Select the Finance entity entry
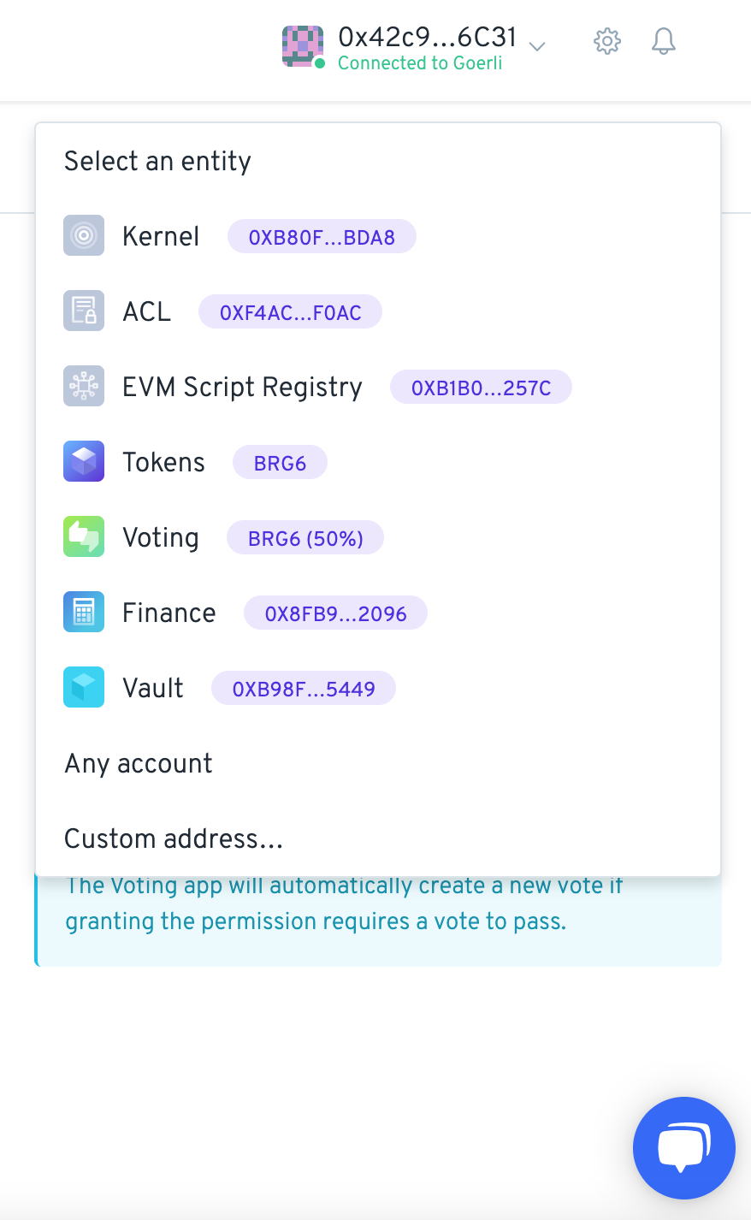Viewport: 751px width, 1220px height. (378, 613)
